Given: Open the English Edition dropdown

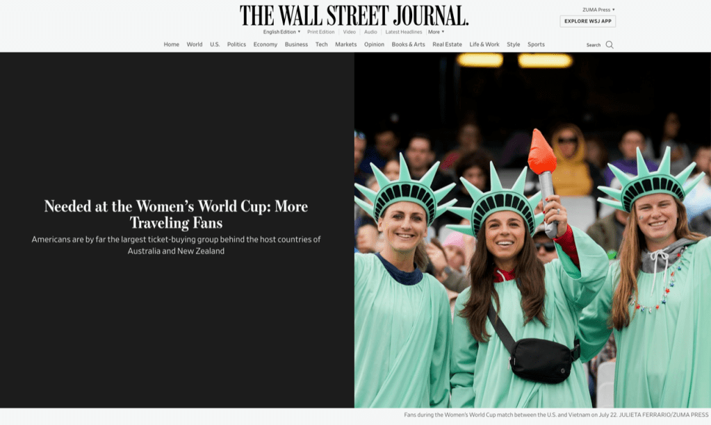Looking at the screenshot, I should (x=281, y=32).
